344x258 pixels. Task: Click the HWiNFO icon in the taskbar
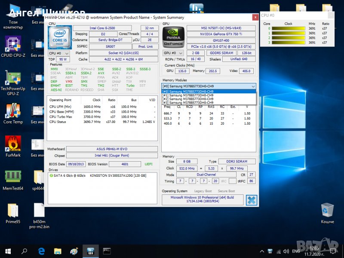(91, 251)
